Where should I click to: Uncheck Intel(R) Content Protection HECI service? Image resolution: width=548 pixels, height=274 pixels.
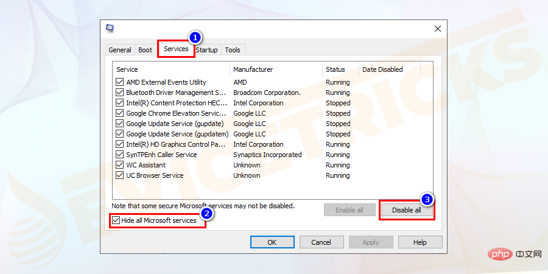[x=120, y=103]
